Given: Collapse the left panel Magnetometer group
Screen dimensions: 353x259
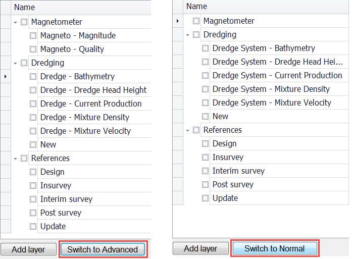Looking at the screenshot, I should coord(16,23).
